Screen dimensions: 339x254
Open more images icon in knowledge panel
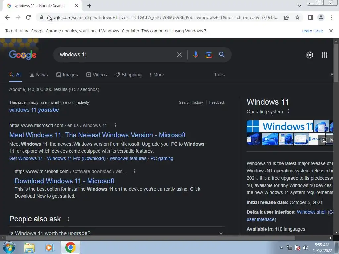tap(324, 140)
